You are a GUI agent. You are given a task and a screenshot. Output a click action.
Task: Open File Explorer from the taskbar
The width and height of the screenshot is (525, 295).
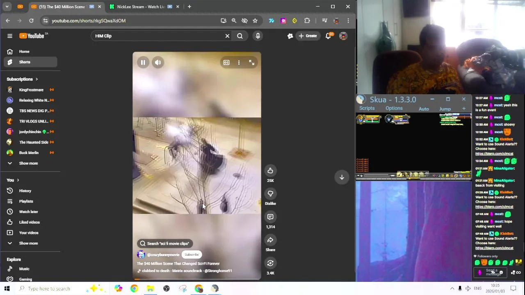point(150,288)
